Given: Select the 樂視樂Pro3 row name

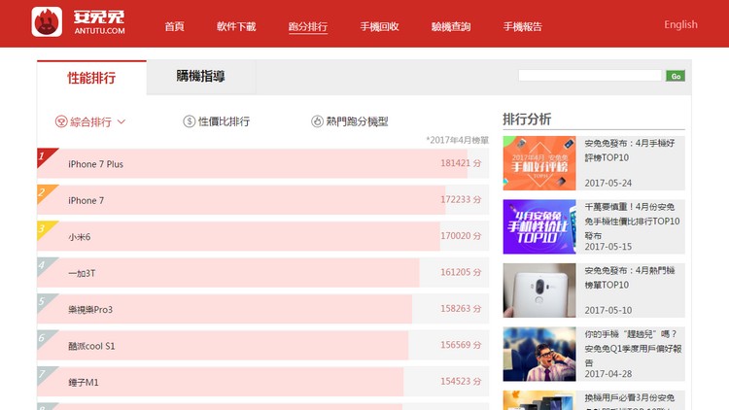Looking at the screenshot, I should point(90,309).
